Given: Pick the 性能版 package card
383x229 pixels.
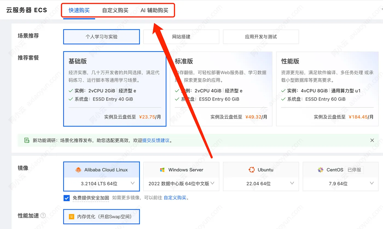Looking at the screenshot, I should [x=327, y=89].
